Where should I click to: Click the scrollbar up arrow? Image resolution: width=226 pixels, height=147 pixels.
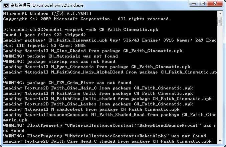(220, 13)
